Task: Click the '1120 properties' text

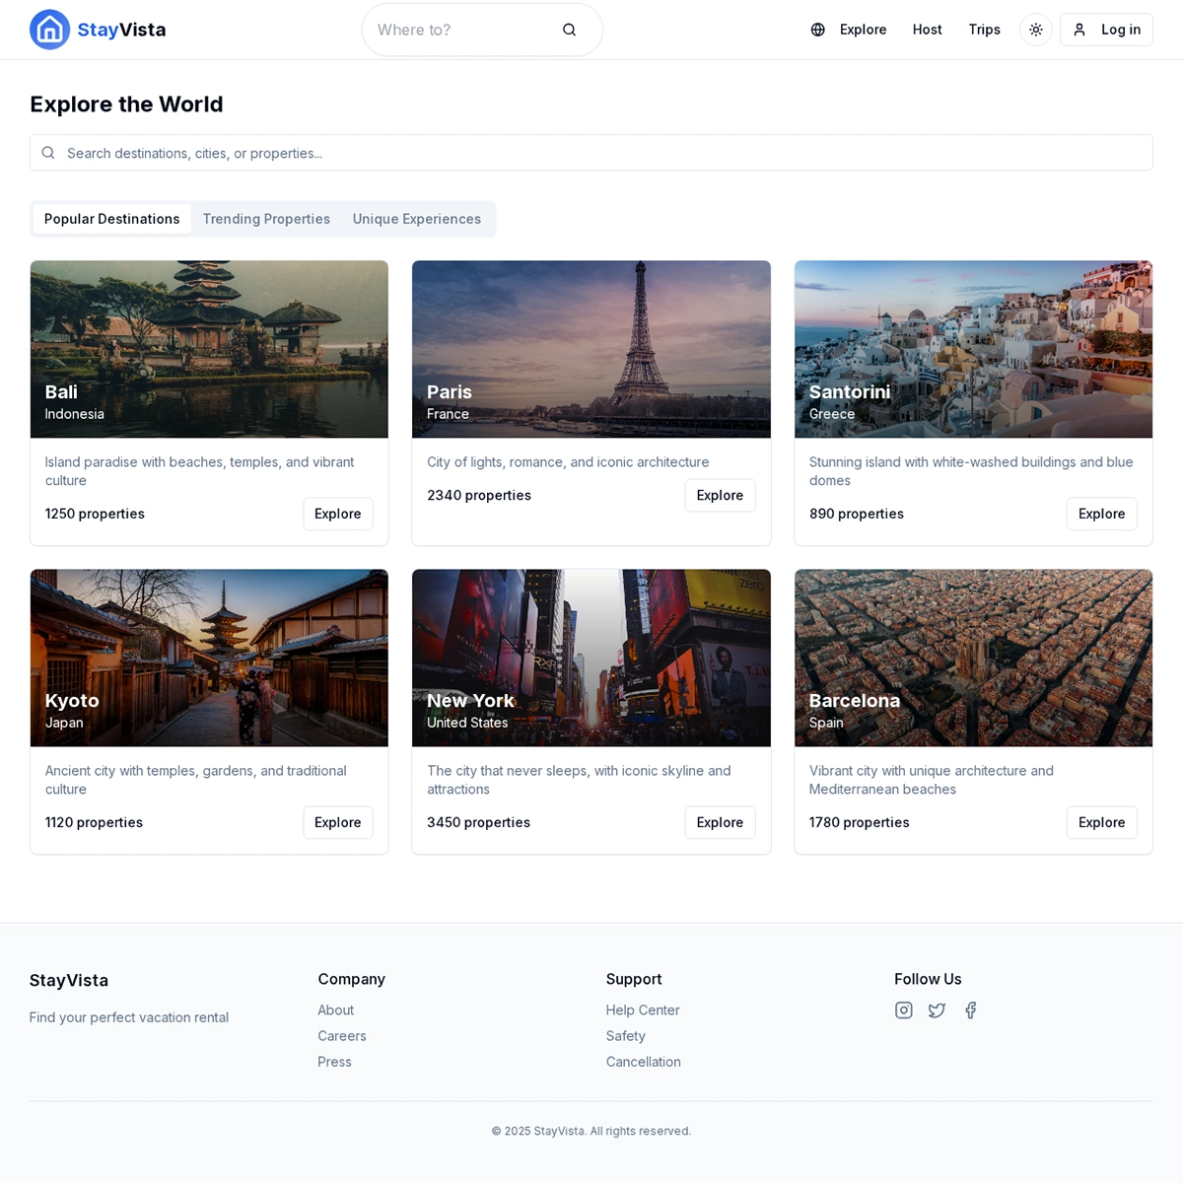Action: pos(94,822)
